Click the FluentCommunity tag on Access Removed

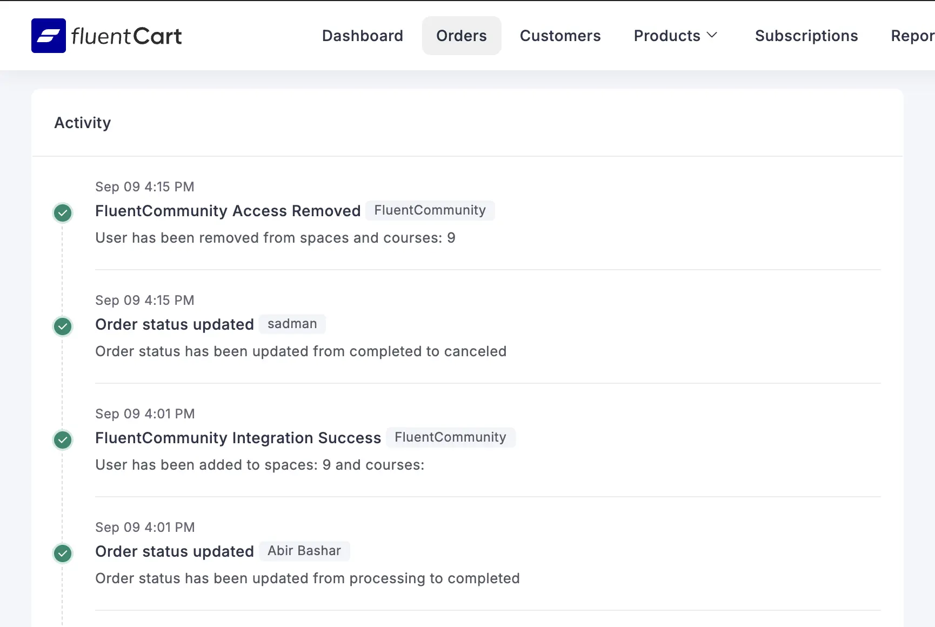[430, 210]
